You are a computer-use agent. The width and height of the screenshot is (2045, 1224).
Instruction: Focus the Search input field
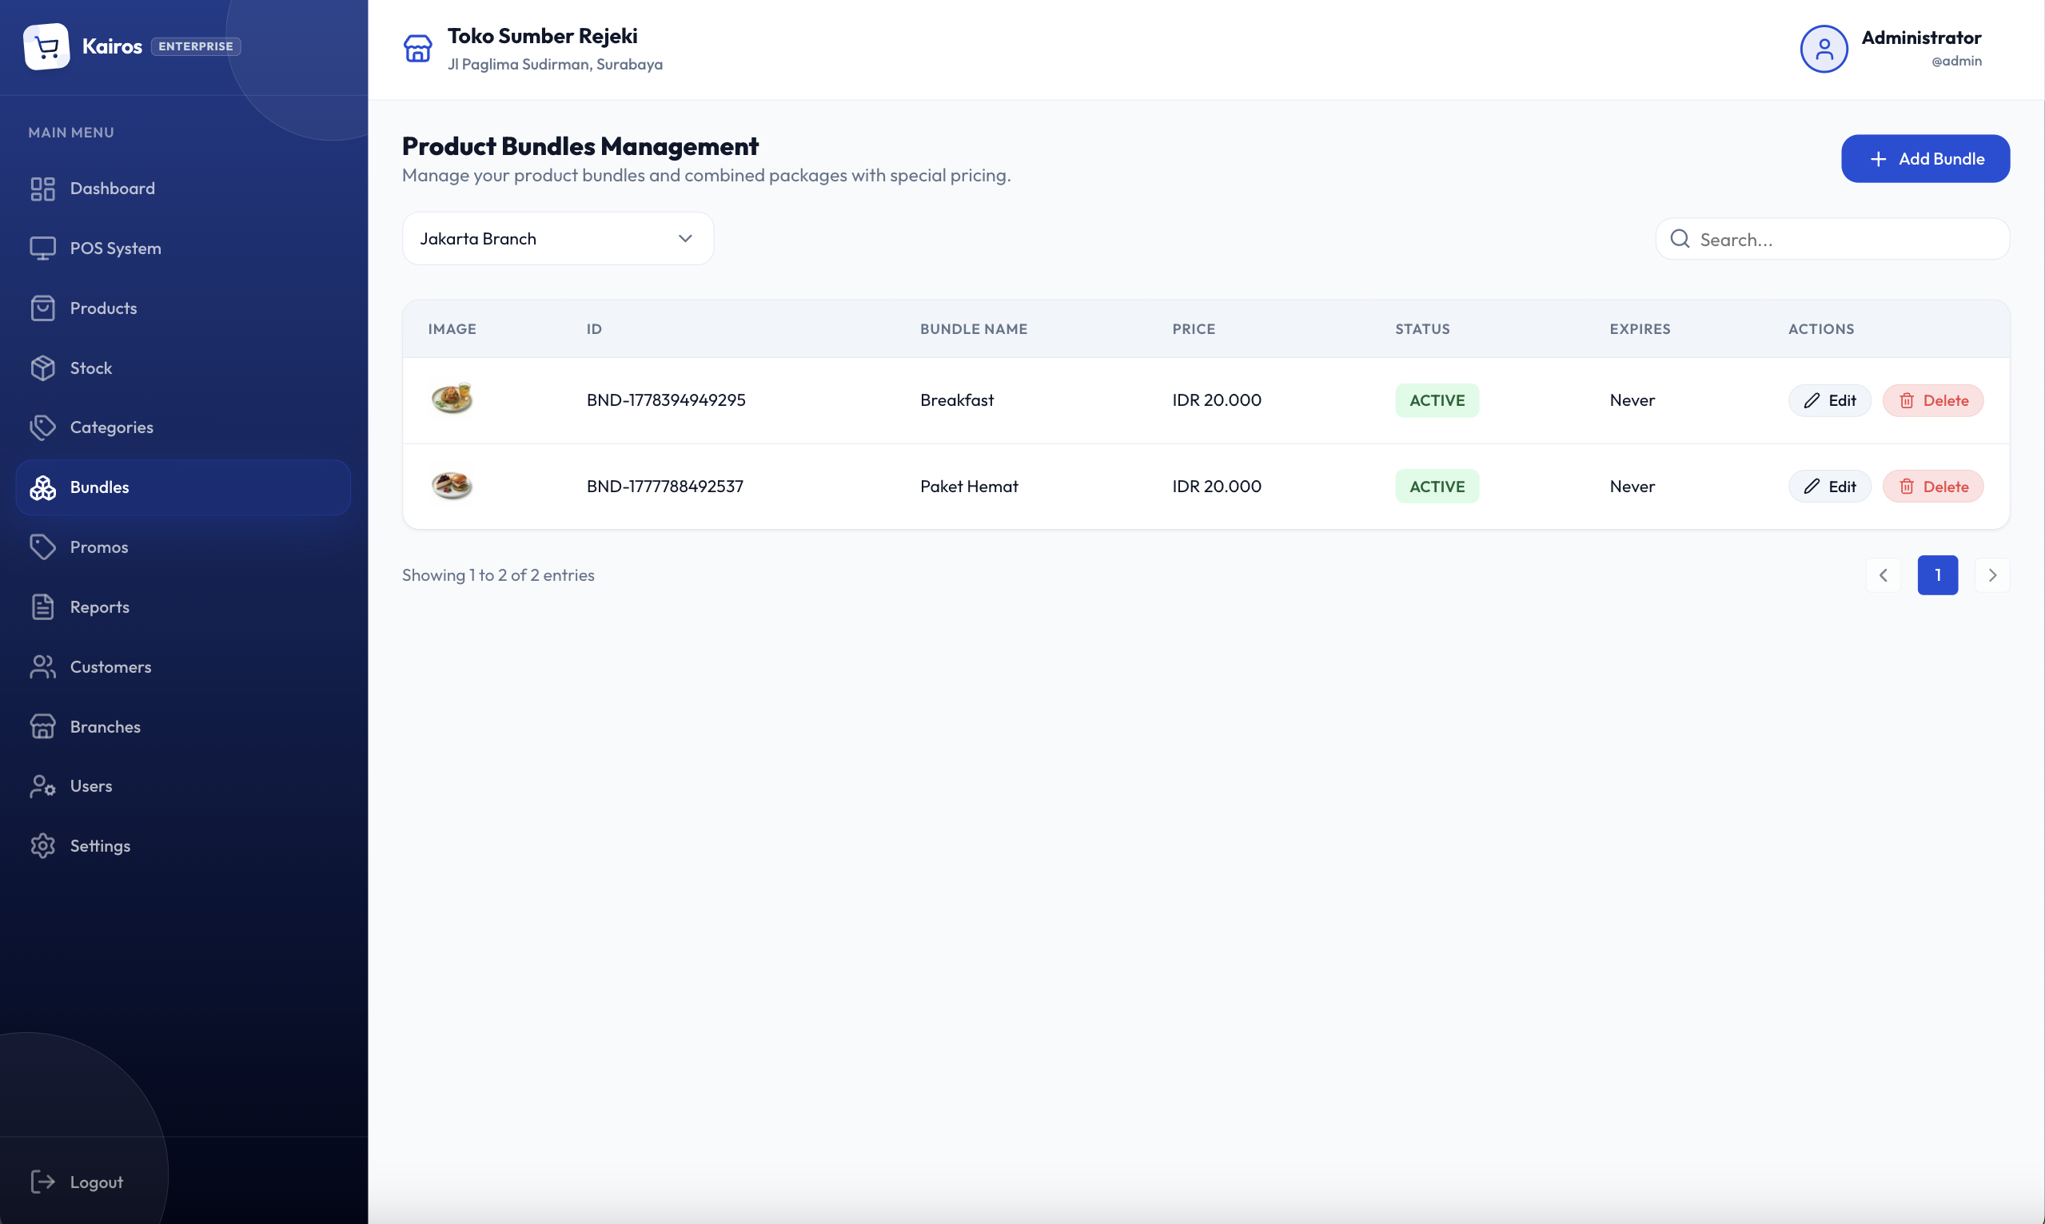[1833, 239]
